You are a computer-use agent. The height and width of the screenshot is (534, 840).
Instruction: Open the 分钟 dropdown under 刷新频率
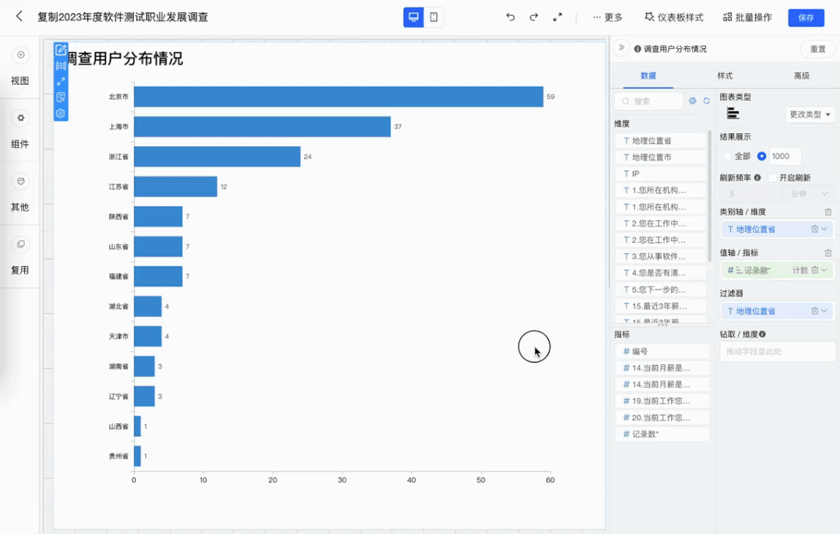(x=807, y=192)
